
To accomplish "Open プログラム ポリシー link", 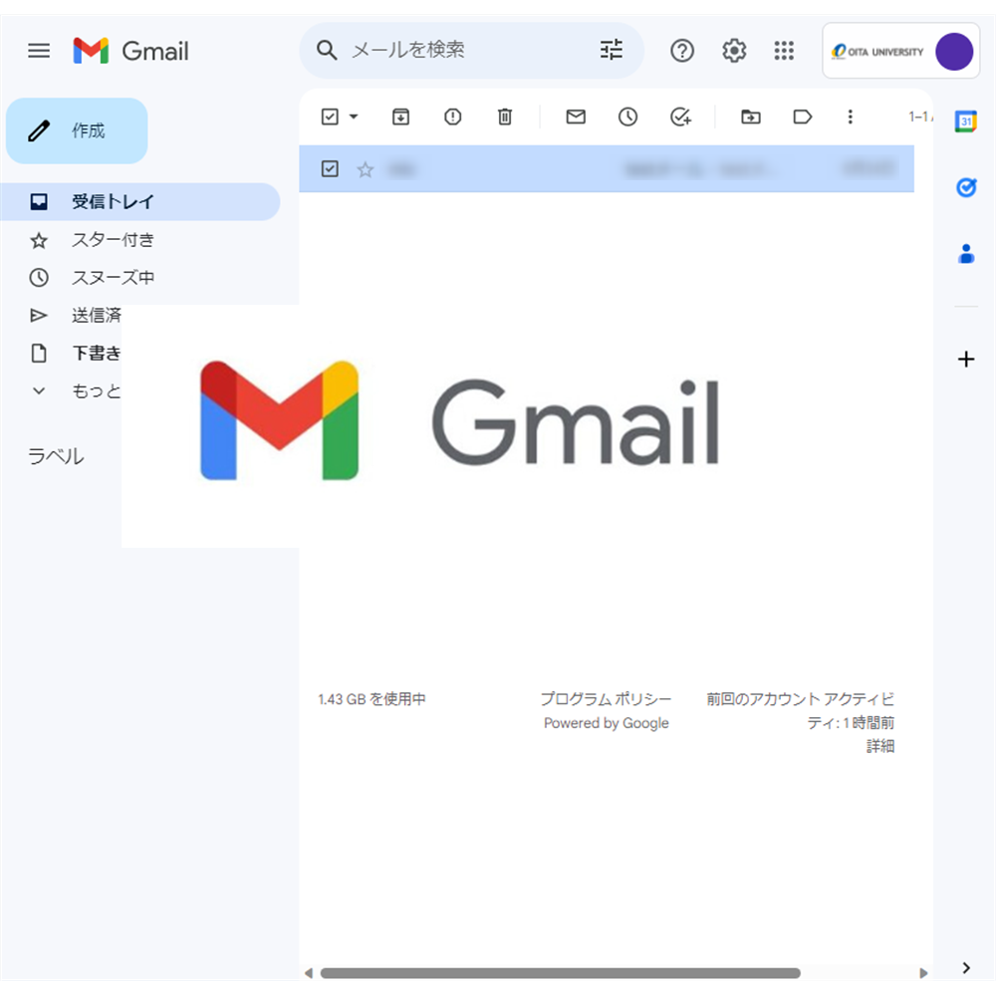I will coord(606,699).
